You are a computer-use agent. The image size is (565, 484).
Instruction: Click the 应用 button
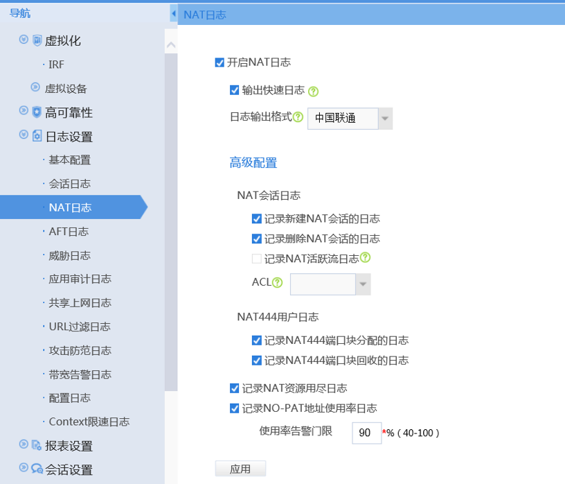click(240, 469)
